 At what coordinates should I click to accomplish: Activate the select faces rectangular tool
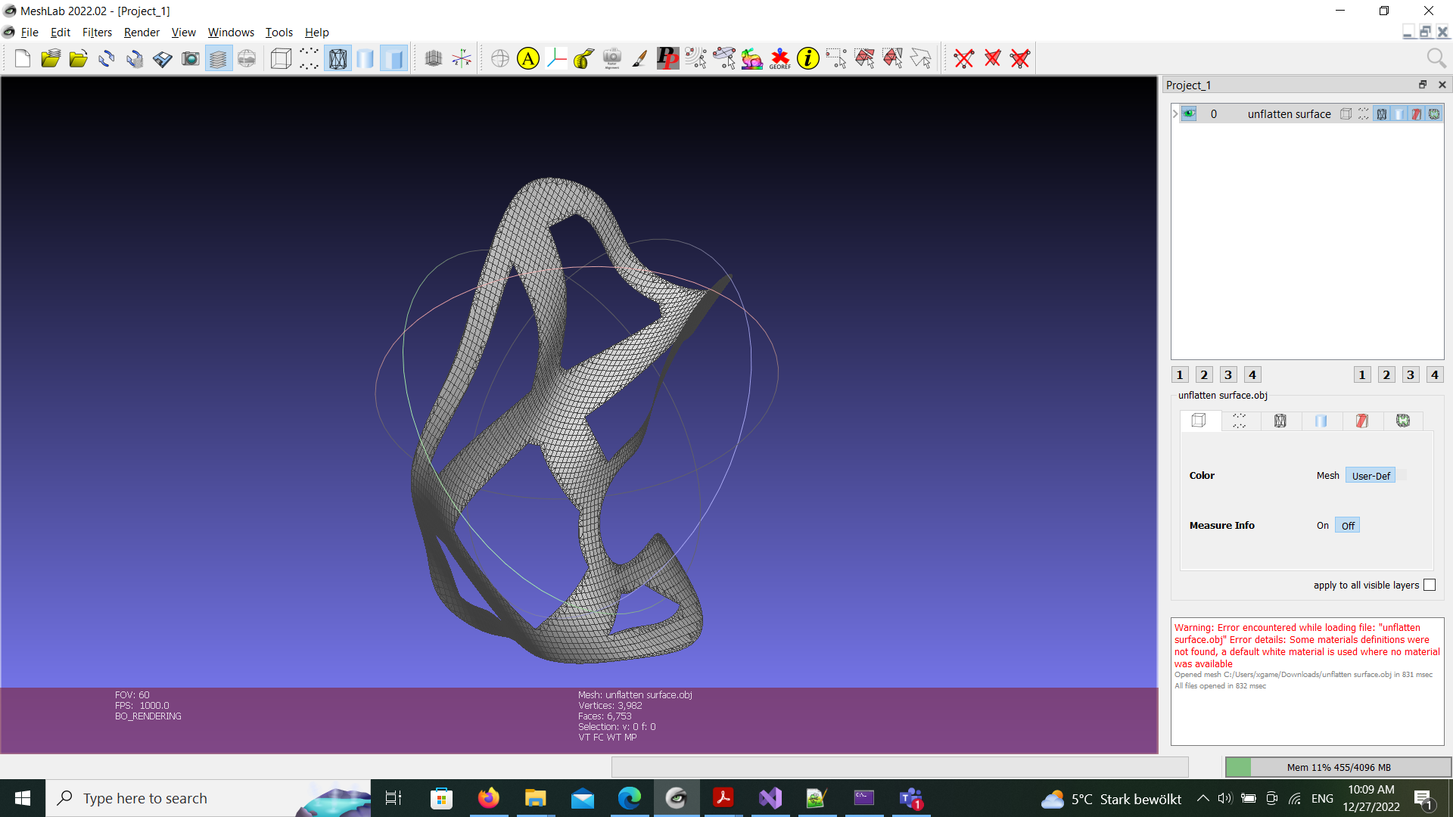tap(864, 58)
